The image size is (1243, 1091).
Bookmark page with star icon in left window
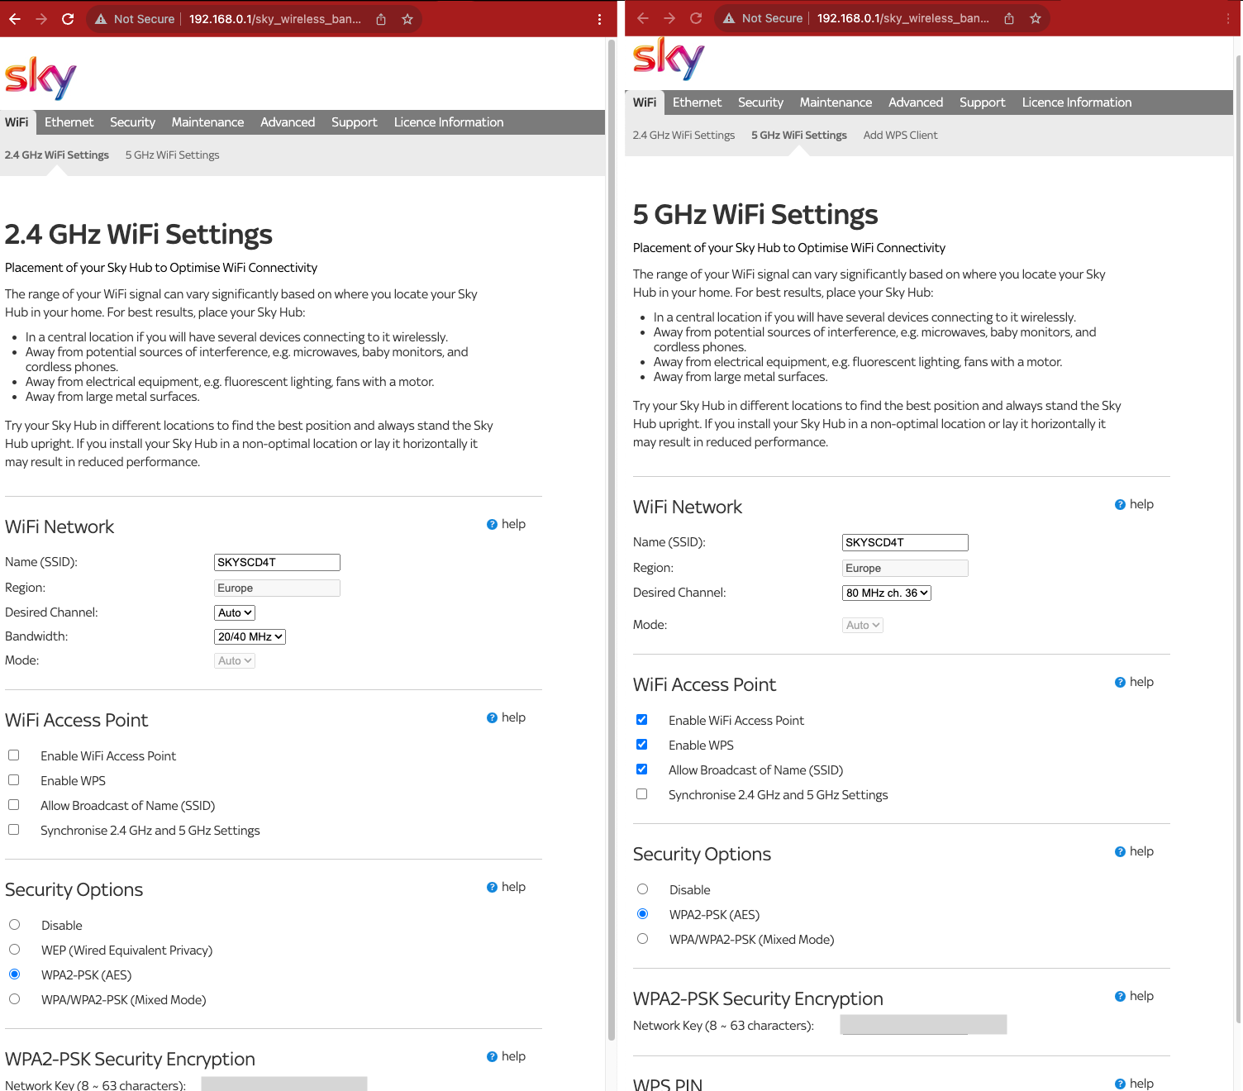pos(407,19)
